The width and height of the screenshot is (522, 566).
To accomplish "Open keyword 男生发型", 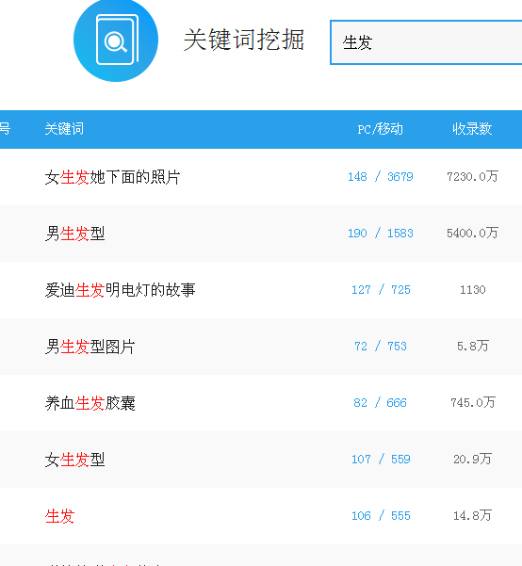I will [x=74, y=234].
